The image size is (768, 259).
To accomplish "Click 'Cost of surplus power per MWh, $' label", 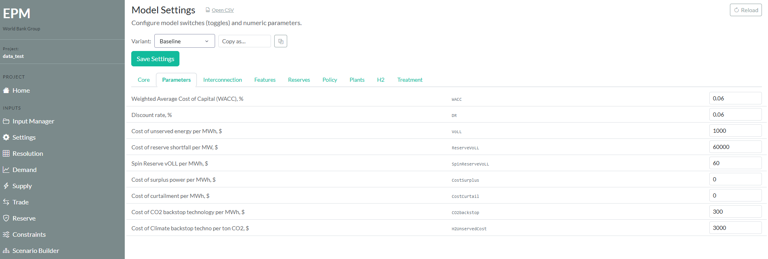I will [173, 180].
